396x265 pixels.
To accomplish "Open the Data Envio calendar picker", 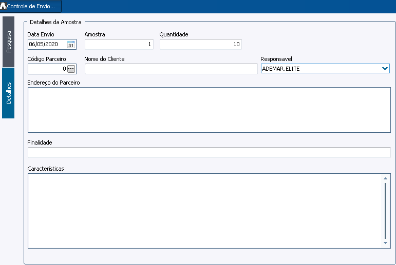I will 71,45.
